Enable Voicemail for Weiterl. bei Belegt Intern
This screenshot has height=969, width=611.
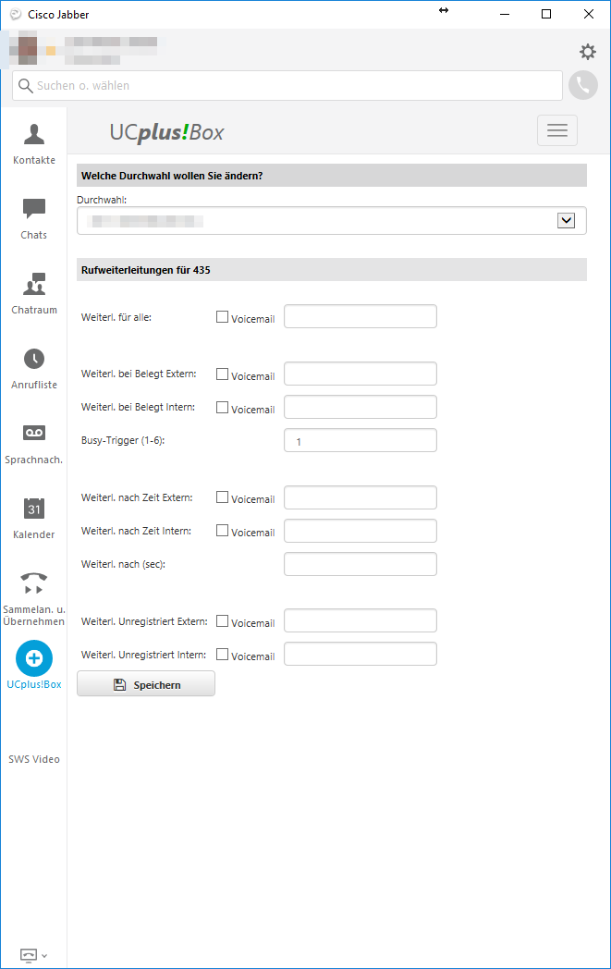click(x=223, y=407)
